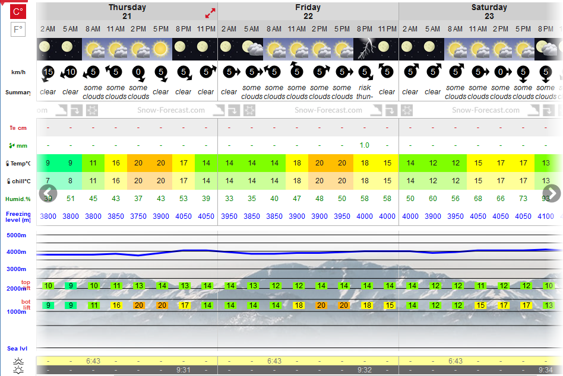Select the Friday 22 day header
Image resolution: width=563 pixels, height=376 pixels.
(x=308, y=12)
